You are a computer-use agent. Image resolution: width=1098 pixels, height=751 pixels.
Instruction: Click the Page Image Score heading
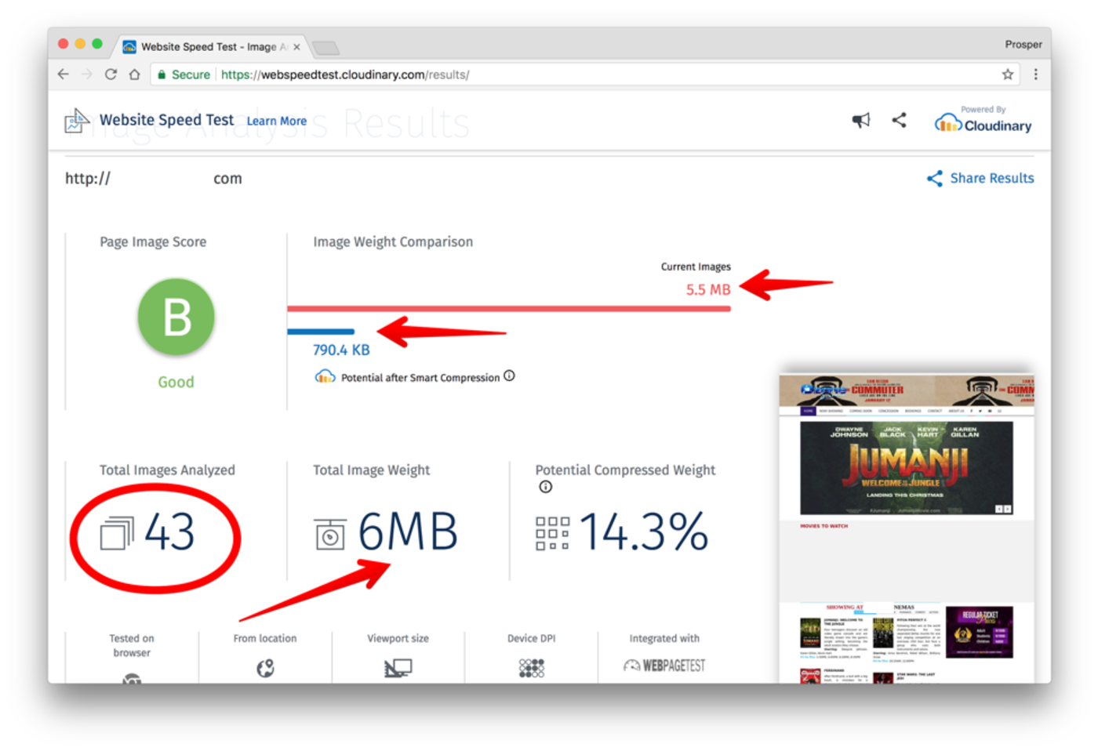point(153,241)
